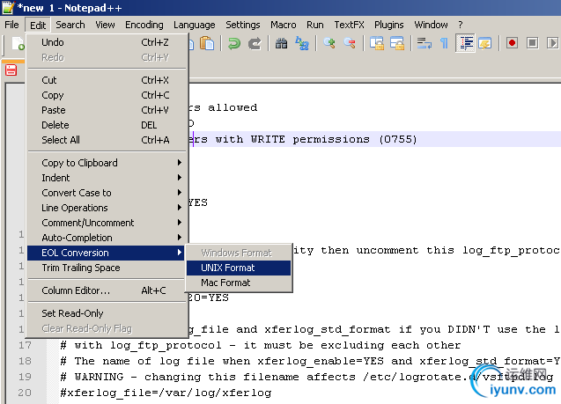The height and width of the screenshot is (404, 561).
Task: Open the Language menu
Action: [195, 25]
